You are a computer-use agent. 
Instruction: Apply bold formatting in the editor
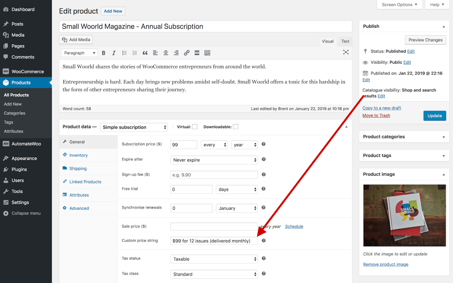click(104, 53)
